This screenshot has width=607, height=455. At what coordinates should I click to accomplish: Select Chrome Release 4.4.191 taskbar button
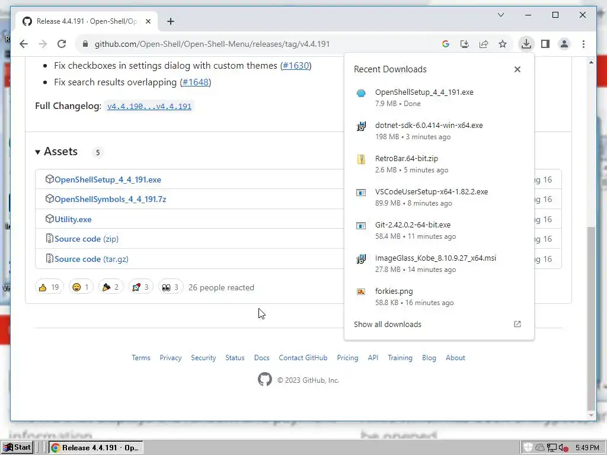(x=95, y=448)
